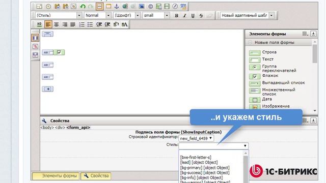This screenshot has width=326, height=183.
Task: Select middle left sidebar panel icon
Action: (x=35, y=46)
